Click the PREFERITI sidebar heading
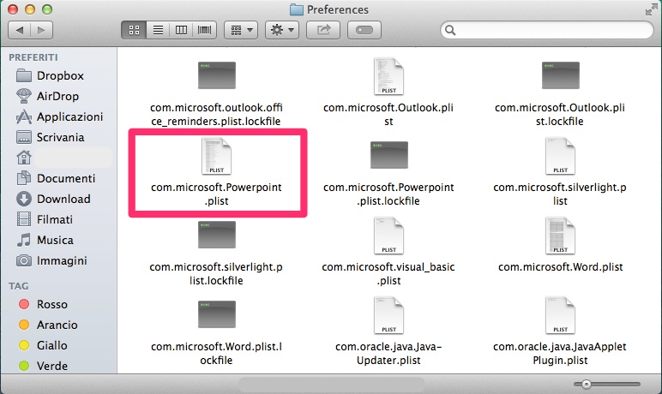 point(33,57)
